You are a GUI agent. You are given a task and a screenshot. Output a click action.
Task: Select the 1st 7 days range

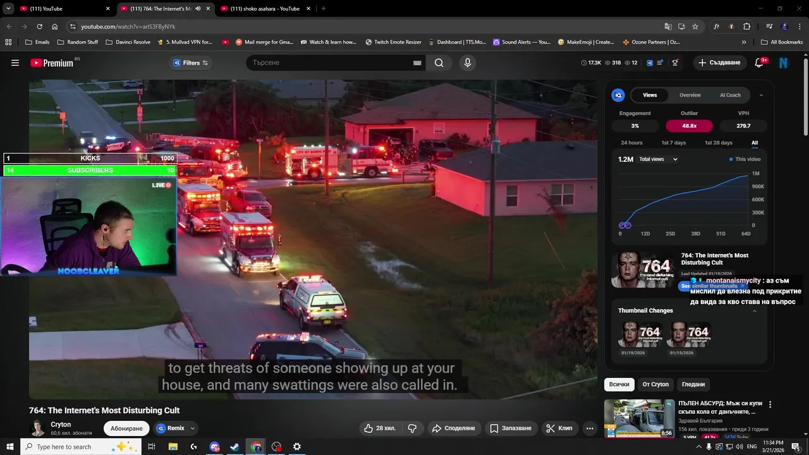coord(674,143)
